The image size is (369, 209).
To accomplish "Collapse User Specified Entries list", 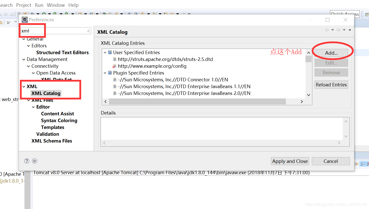I will (x=105, y=53).
